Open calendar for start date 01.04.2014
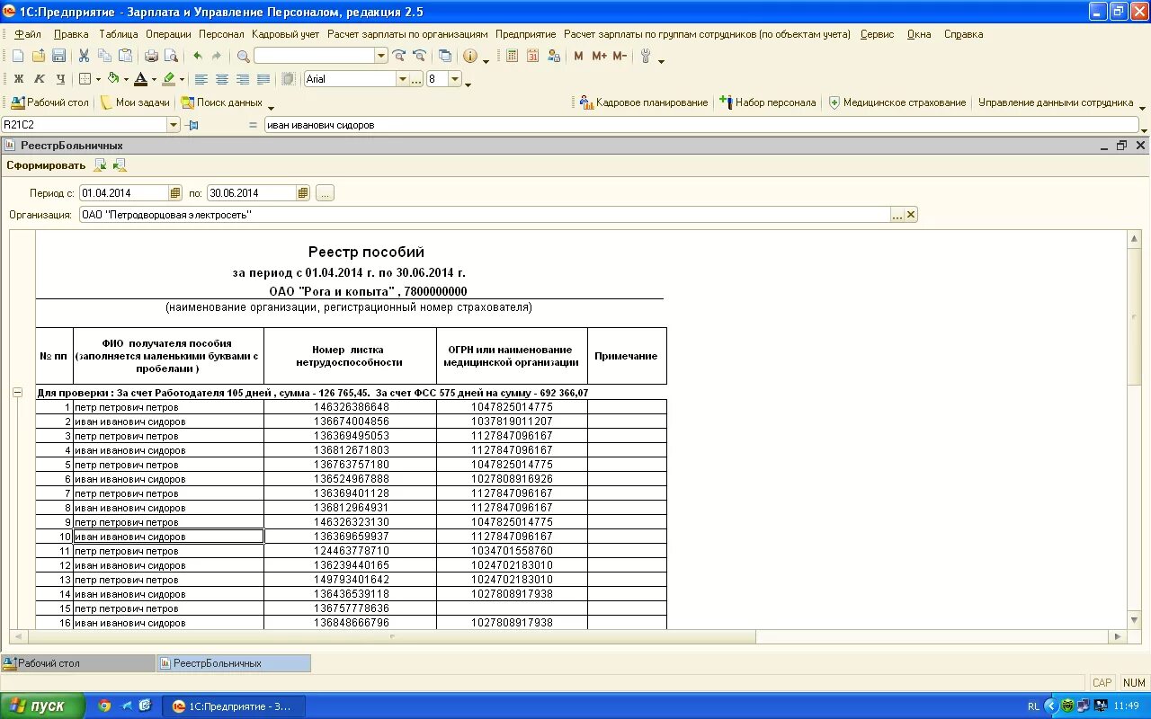This screenshot has height=719, width=1151. coord(175,193)
